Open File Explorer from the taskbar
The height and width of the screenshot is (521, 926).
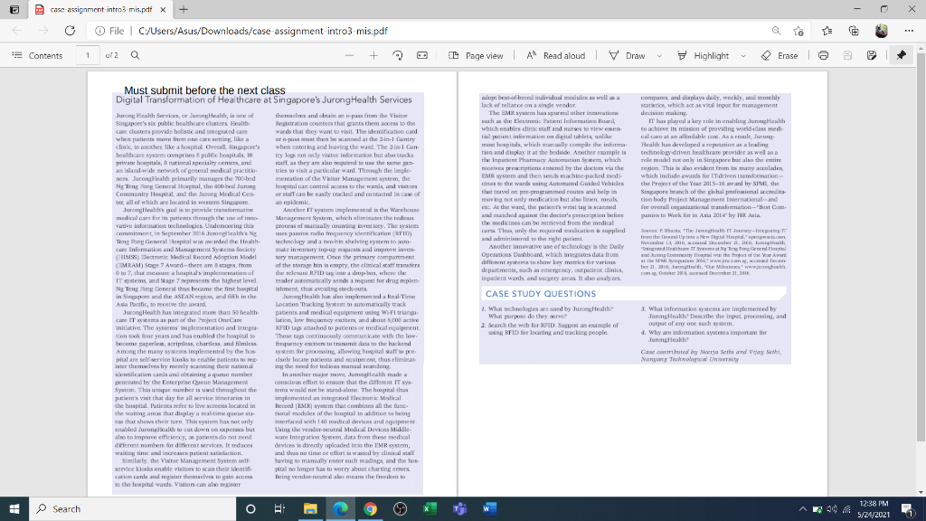(x=310, y=508)
